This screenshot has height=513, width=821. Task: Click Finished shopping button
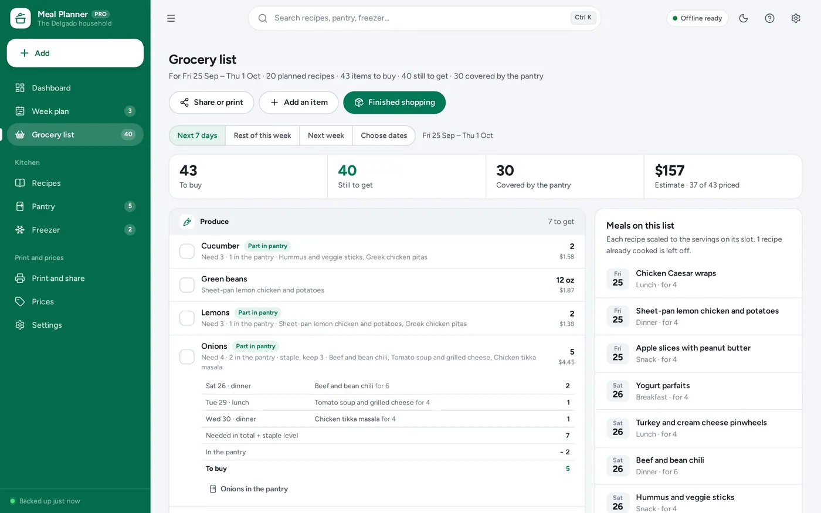[395, 103]
